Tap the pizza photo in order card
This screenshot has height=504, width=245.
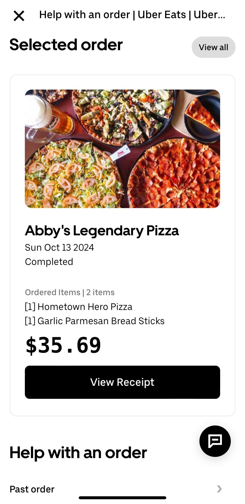pos(122,148)
